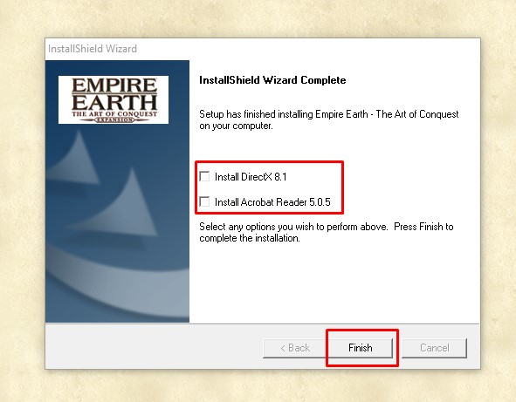Enable the Install DirectX 8.1 checkbox

[x=204, y=176]
